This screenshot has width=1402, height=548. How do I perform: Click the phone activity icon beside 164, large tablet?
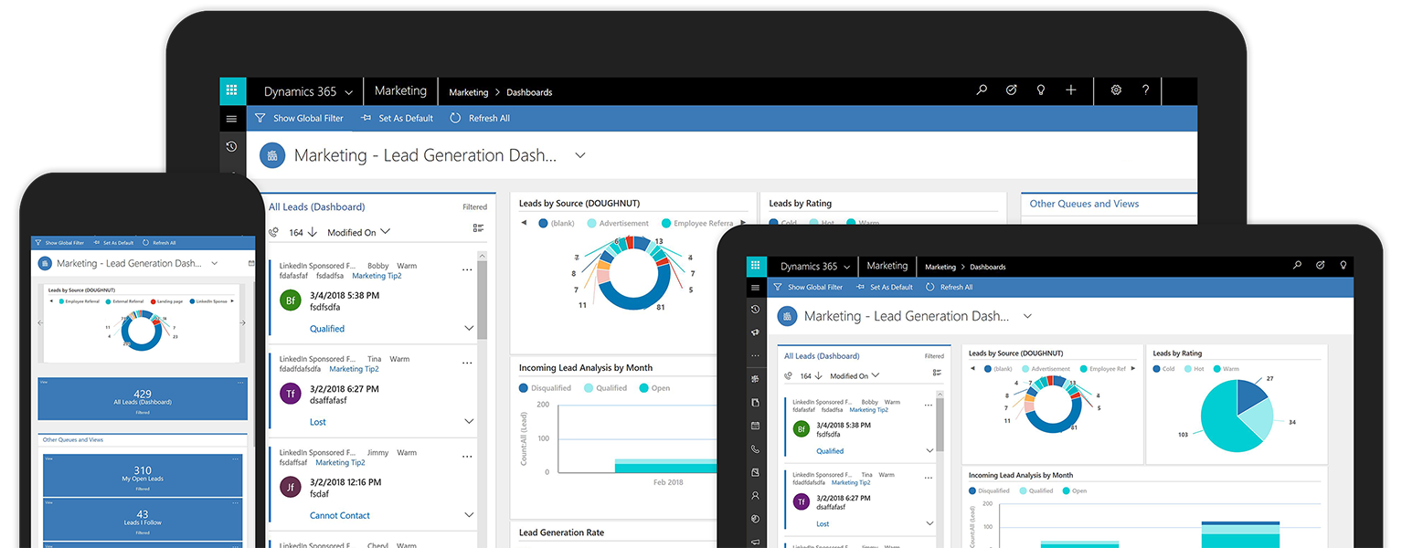point(273,232)
